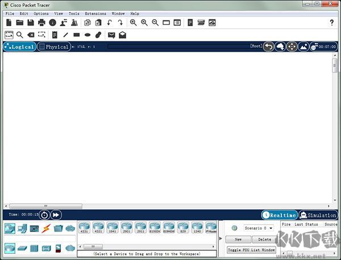
Task: Print the workspace using the printer icon
Action: coord(41,23)
